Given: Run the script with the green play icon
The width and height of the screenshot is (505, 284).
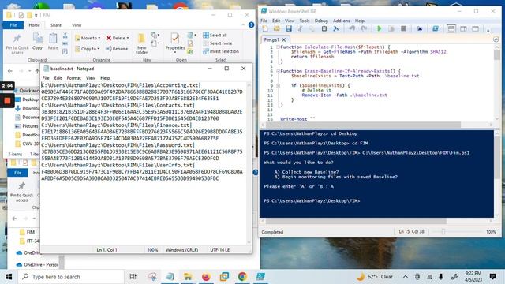Looking at the screenshot, I should 380,28.
